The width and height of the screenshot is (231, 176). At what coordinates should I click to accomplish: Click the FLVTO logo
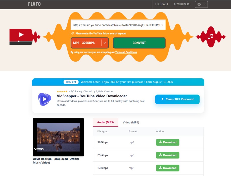pos(34,4)
